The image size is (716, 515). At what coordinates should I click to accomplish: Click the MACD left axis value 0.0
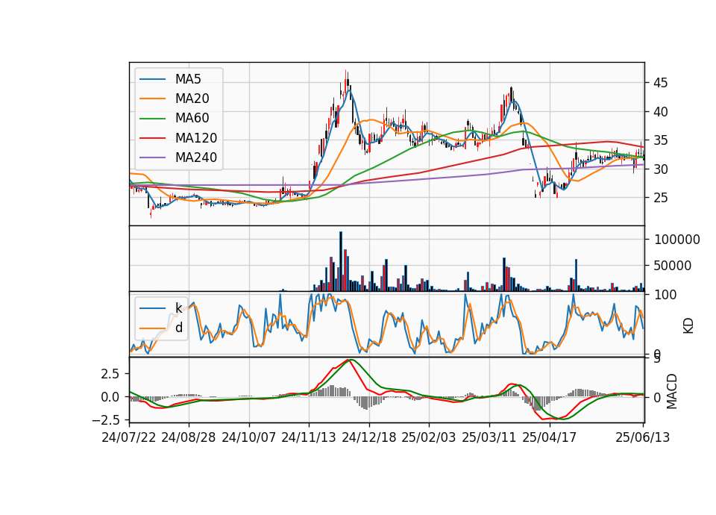click(110, 397)
